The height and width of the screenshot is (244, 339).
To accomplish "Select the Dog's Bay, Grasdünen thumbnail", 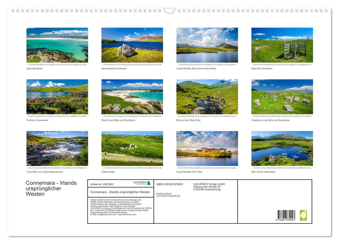I will click(282, 45).
